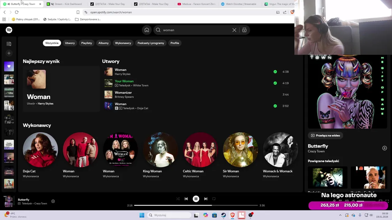
Task: Open microphone icon in system tray
Action: pos(360,215)
